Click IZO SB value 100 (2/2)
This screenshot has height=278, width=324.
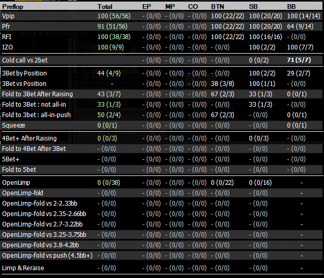click(262, 47)
